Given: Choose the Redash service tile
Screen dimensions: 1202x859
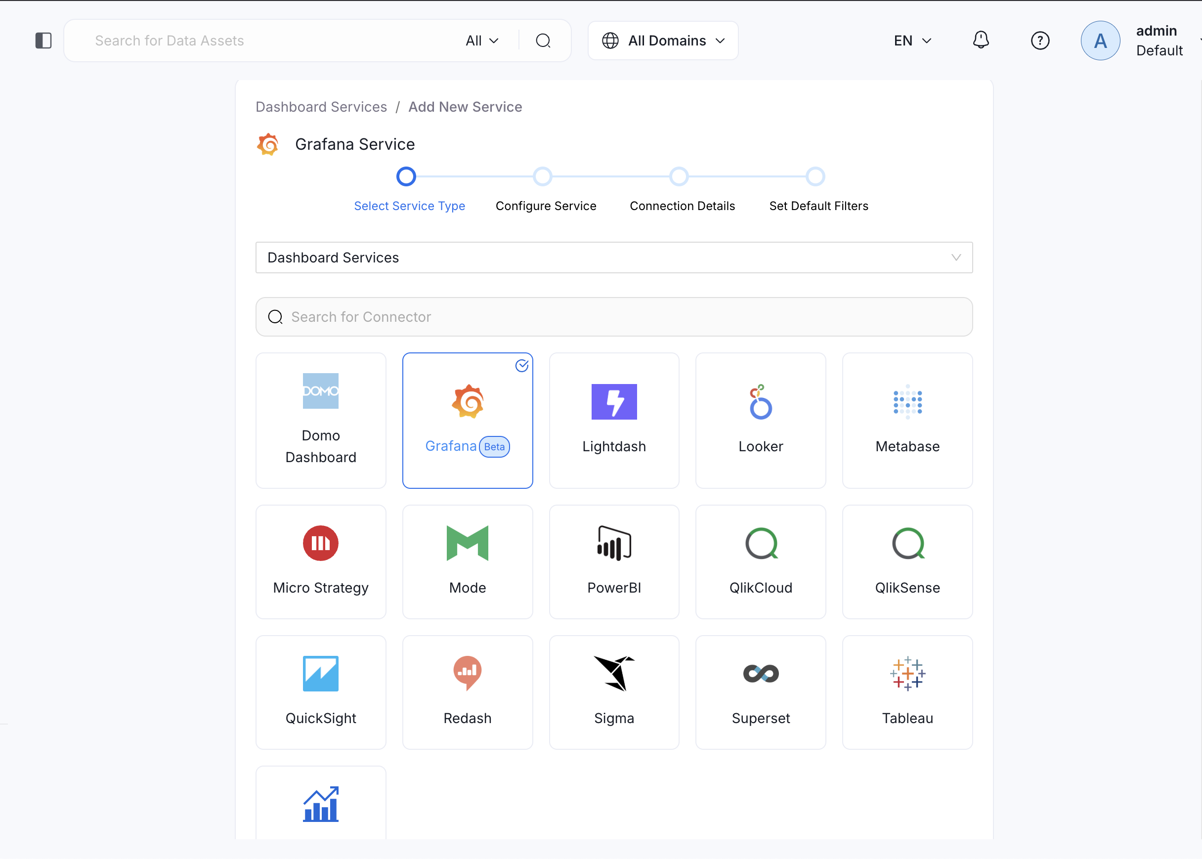Looking at the screenshot, I should tap(467, 692).
